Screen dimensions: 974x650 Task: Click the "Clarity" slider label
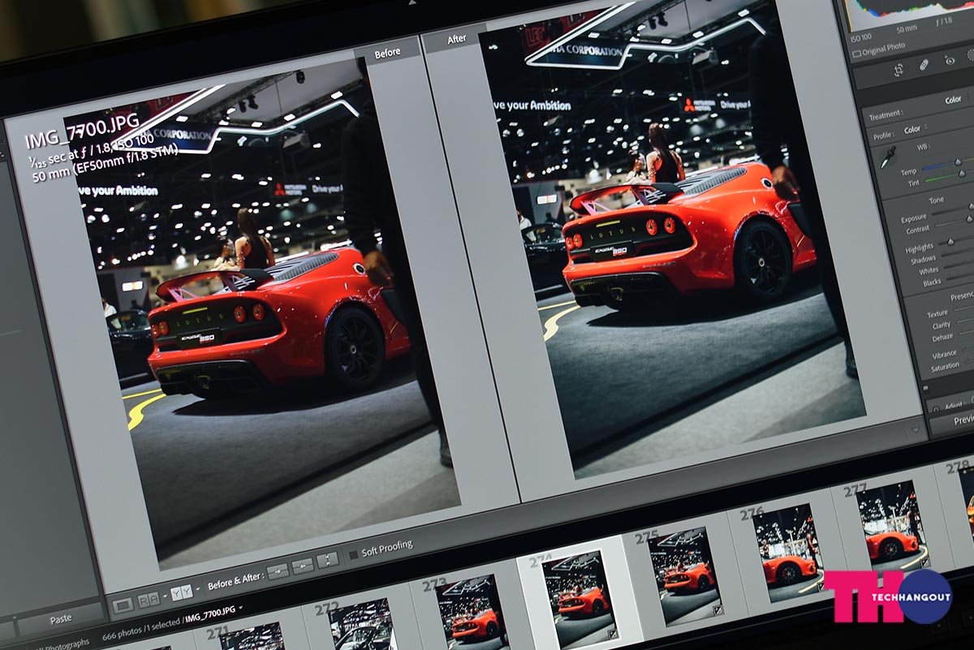[941, 324]
